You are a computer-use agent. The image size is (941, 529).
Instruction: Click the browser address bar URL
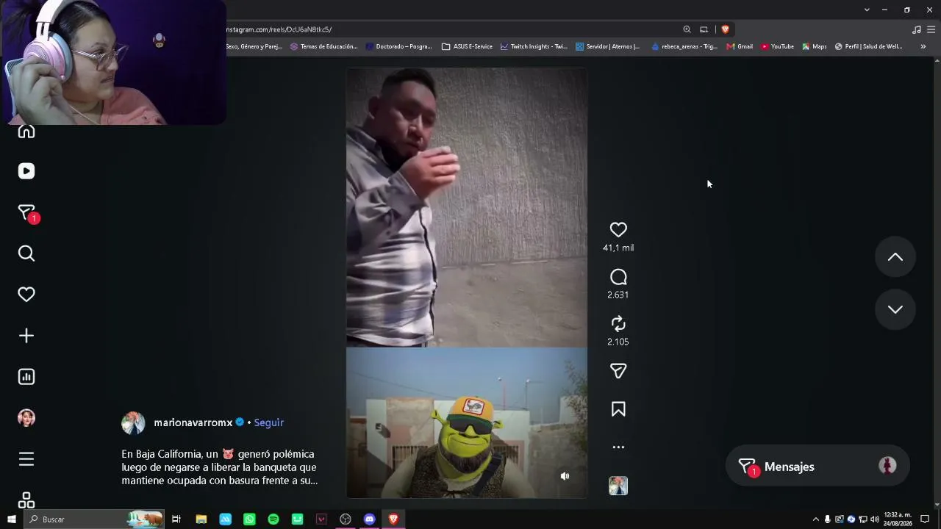(x=279, y=29)
